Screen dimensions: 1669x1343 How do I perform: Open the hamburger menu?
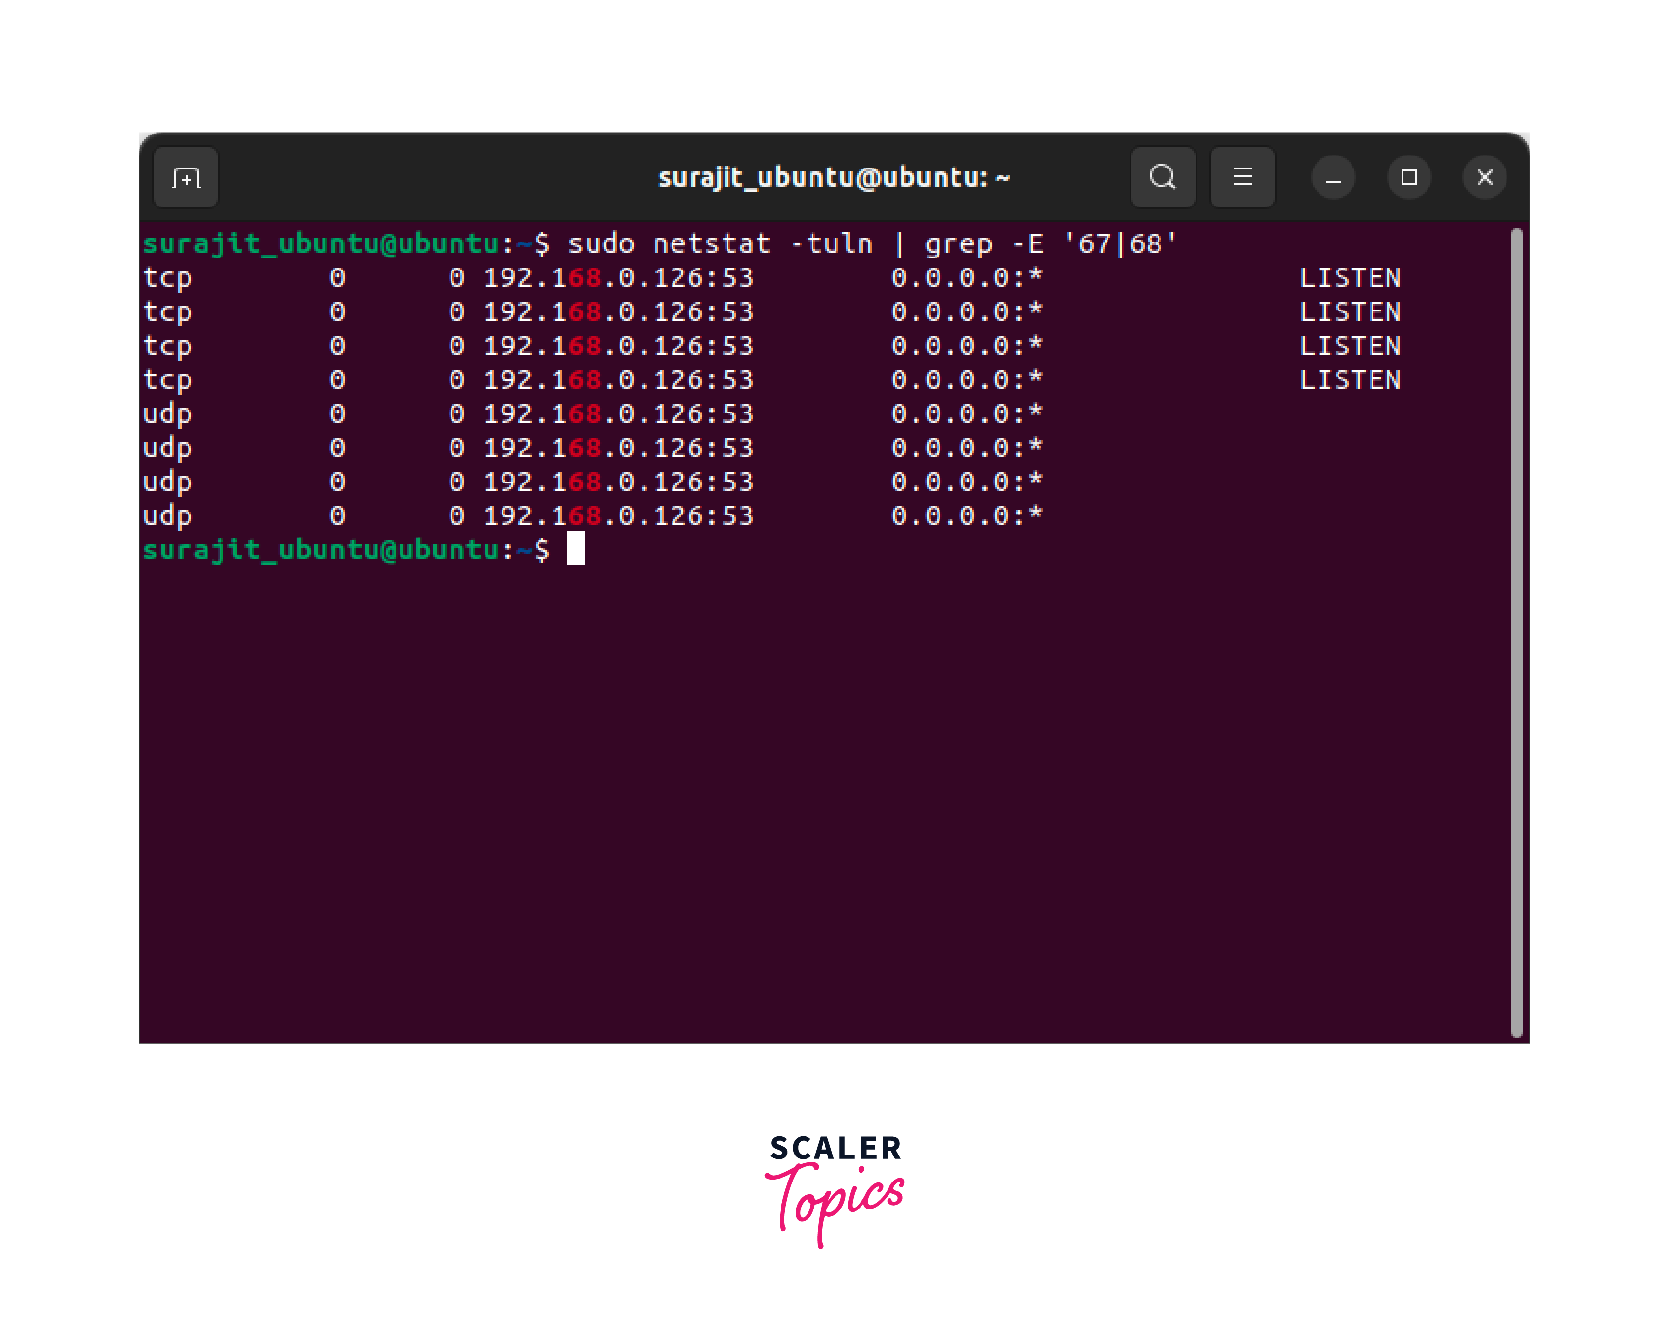(x=1241, y=177)
